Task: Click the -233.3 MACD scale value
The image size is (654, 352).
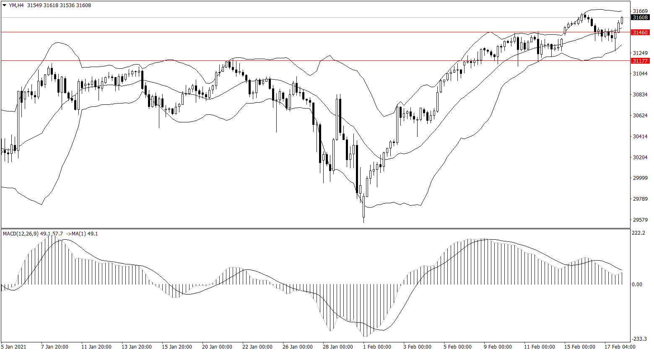Action: point(638,339)
